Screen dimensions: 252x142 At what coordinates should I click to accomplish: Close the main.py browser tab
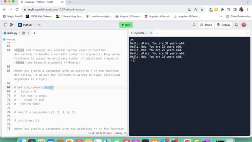62,2
